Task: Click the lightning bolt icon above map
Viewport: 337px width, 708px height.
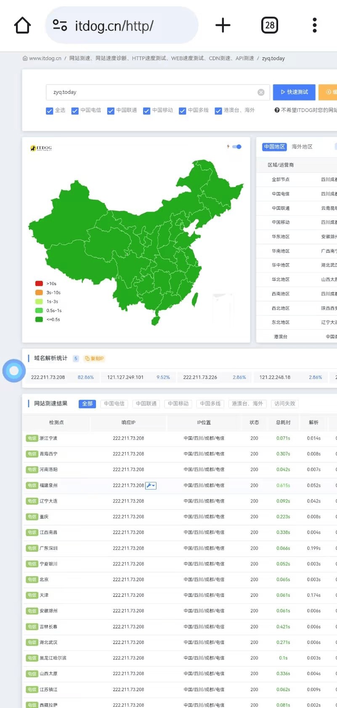Action: tap(228, 147)
